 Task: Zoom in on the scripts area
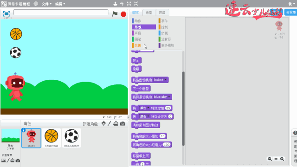coord(282,159)
